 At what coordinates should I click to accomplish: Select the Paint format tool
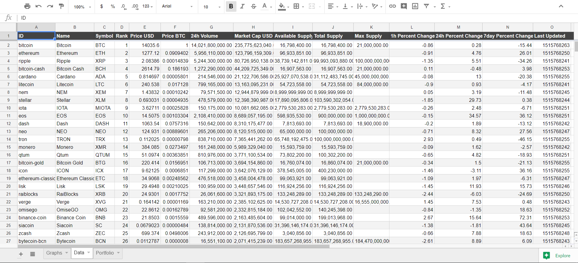[61, 6]
